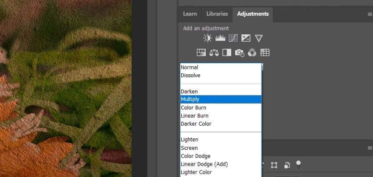Switch to the Learn tab
The image size is (373, 177).
[190, 14]
